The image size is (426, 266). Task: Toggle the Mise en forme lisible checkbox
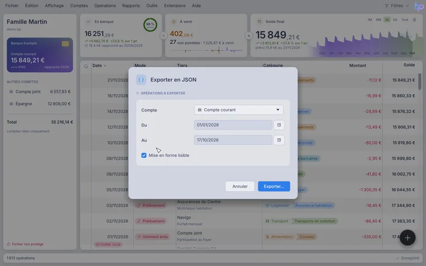(x=143, y=155)
